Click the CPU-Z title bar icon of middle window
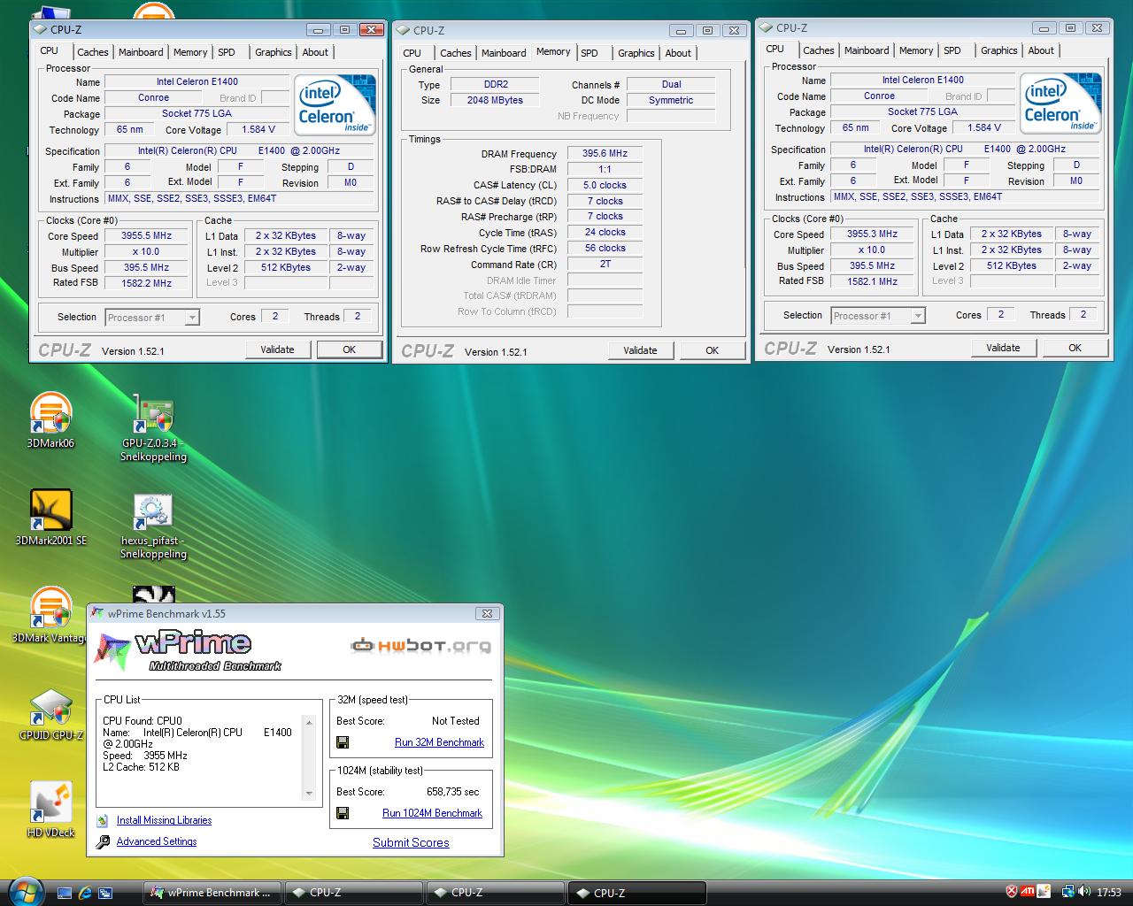Screen dimensions: 1133x906 [405, 30]
